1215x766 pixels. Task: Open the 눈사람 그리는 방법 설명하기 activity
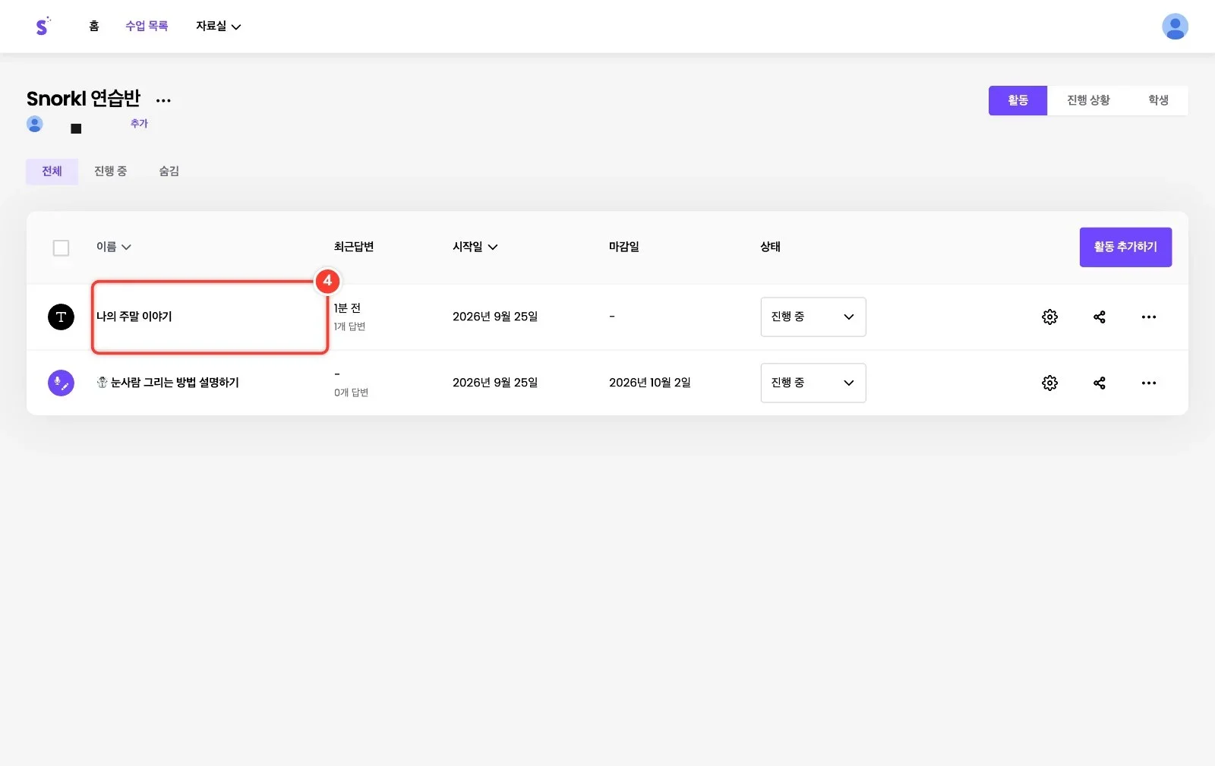pyautogui.click(x=168, y=383)
